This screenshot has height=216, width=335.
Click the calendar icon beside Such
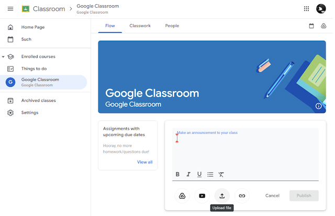tap(10, 39)
